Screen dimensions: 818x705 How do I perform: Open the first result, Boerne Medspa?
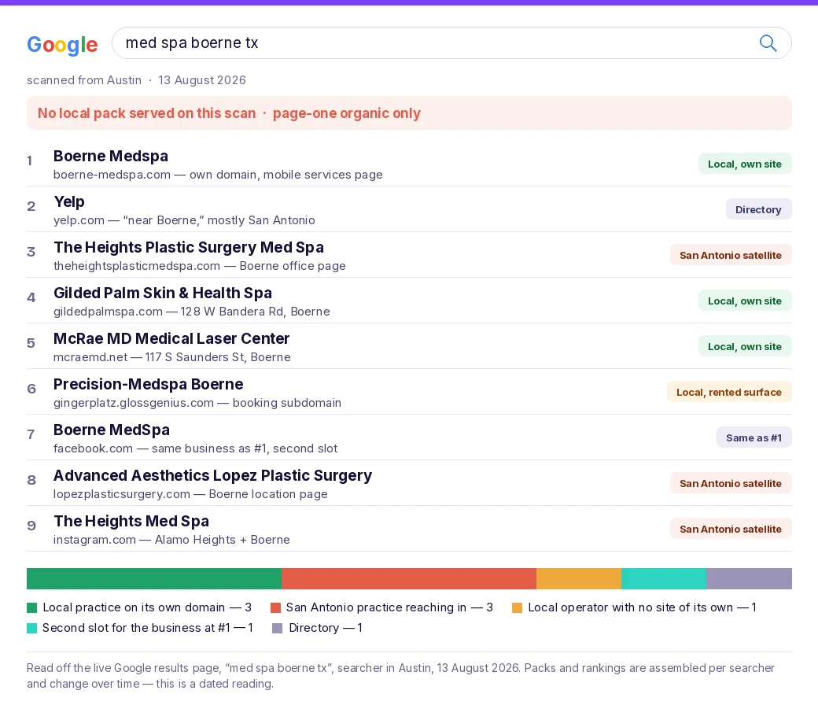coord(111,156)
